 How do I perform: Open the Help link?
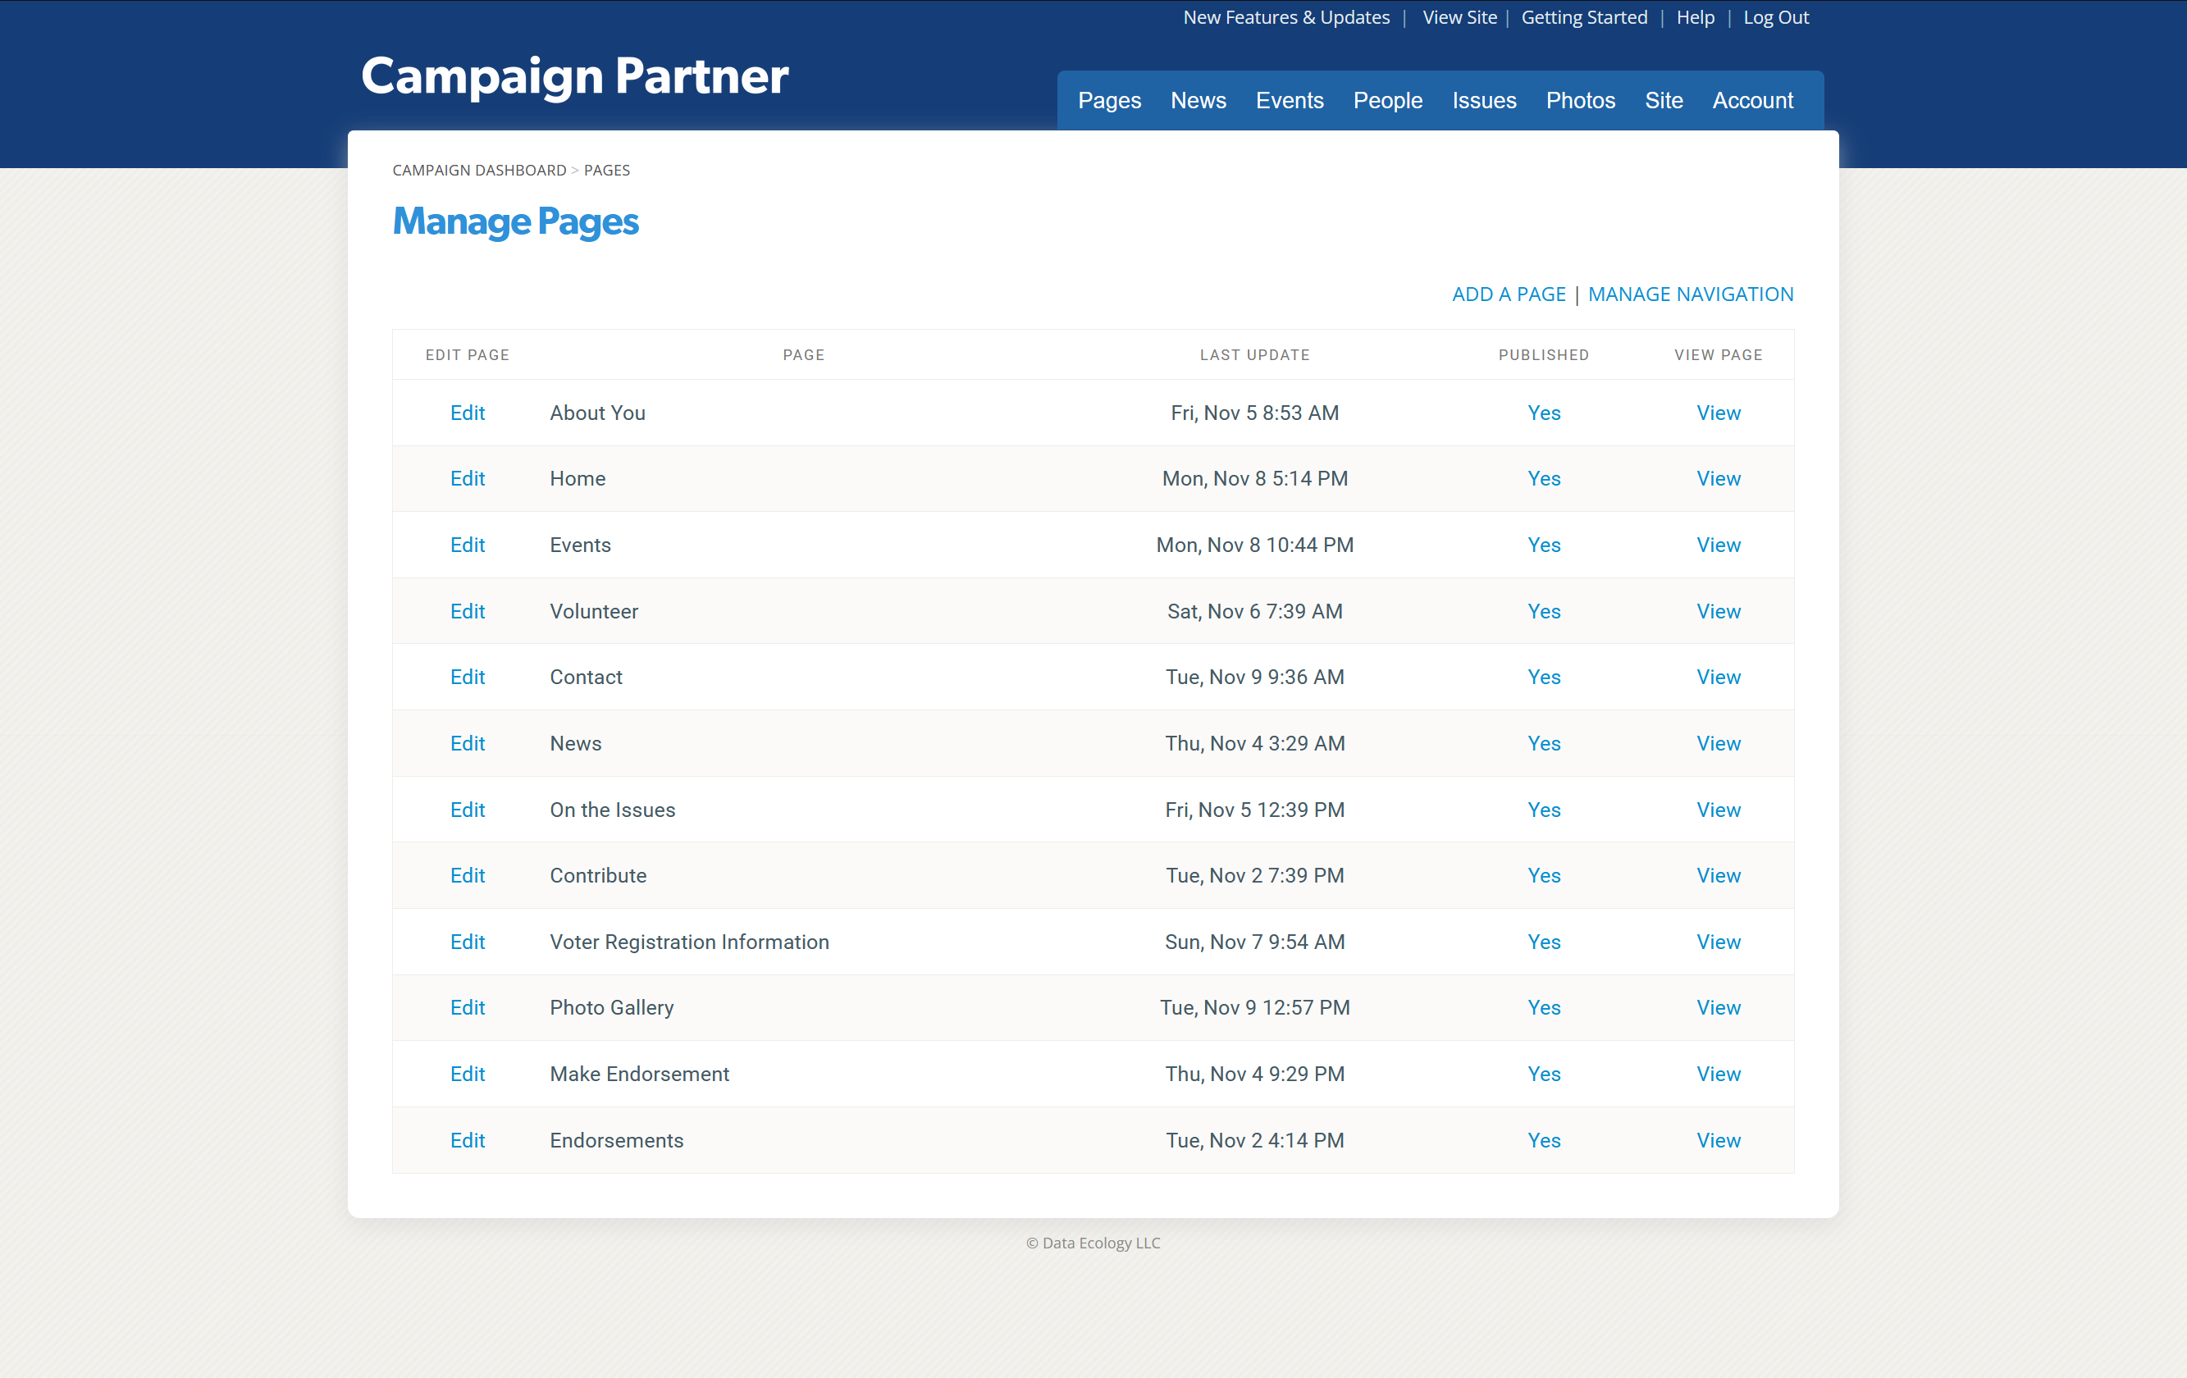tap(1695, 17)
